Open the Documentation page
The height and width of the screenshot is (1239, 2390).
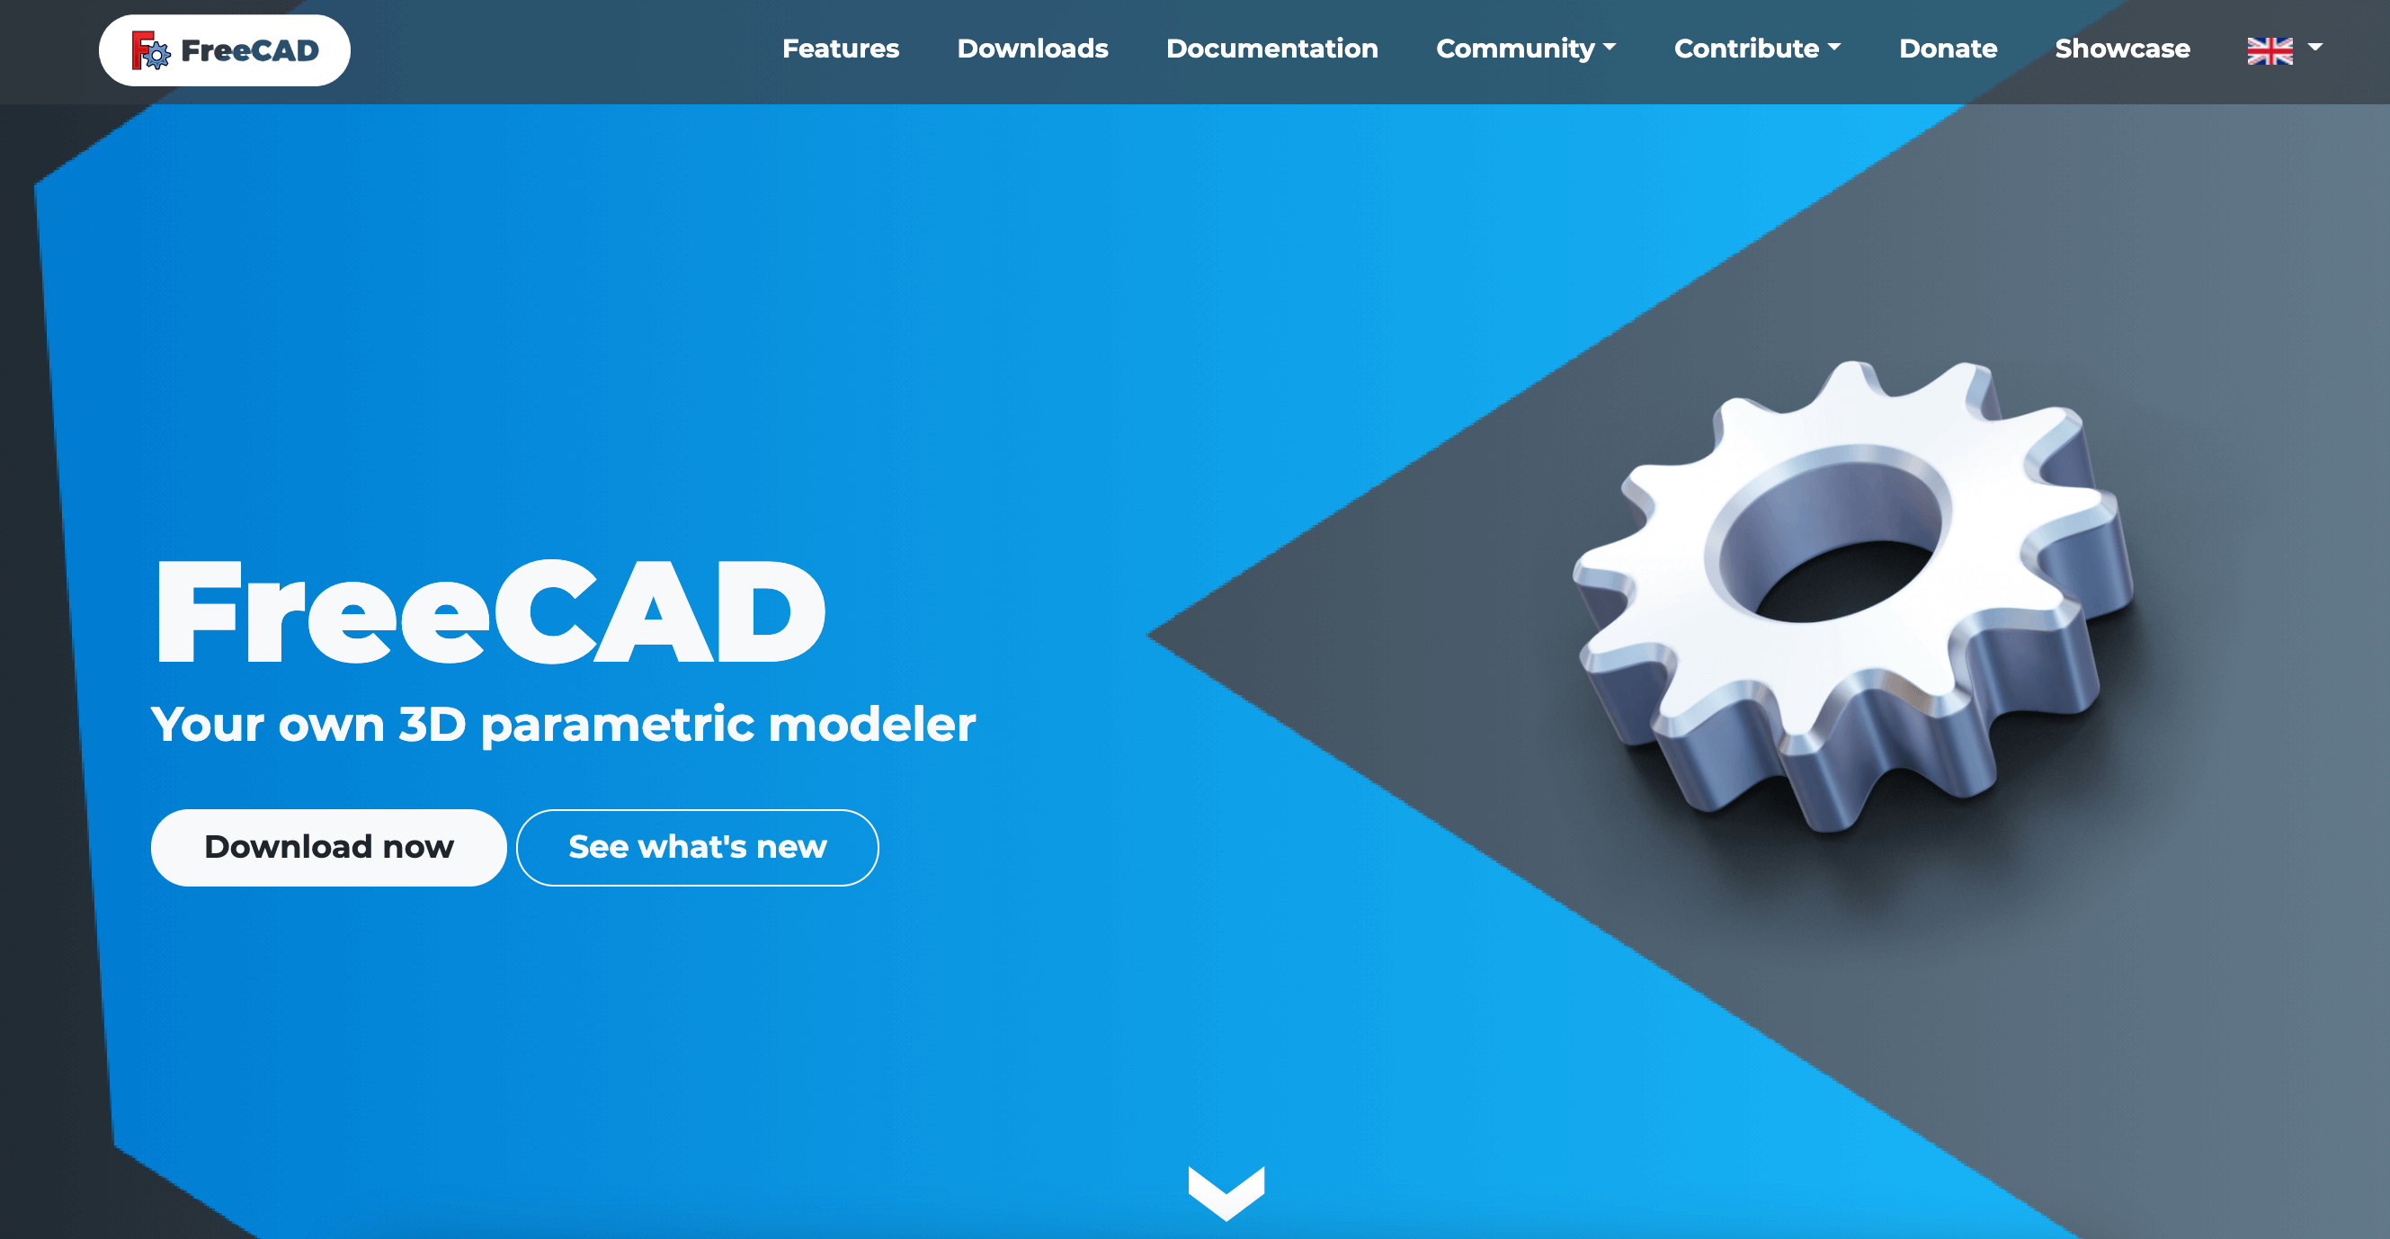(1271, 48)
